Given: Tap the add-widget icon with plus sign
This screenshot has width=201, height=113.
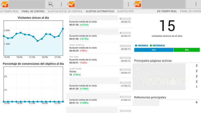Looking at the screenshot, I should pos(51,4).
